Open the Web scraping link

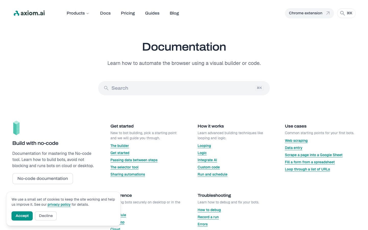pyautogui.click(x=296, y=141)
